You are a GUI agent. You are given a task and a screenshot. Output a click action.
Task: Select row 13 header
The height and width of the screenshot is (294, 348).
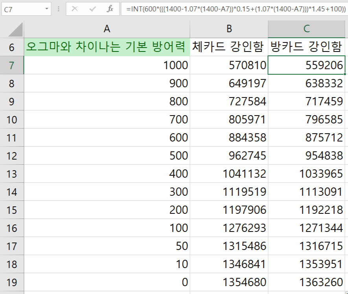coord(11,174)
